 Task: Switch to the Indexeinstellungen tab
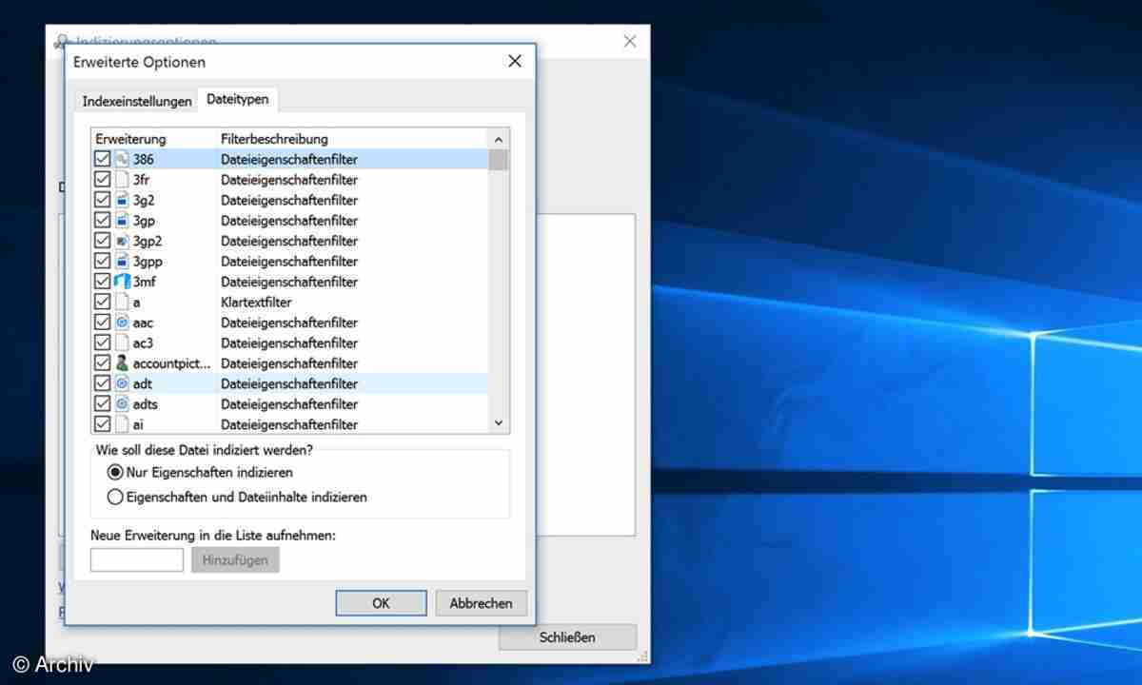tap(136, 101)
